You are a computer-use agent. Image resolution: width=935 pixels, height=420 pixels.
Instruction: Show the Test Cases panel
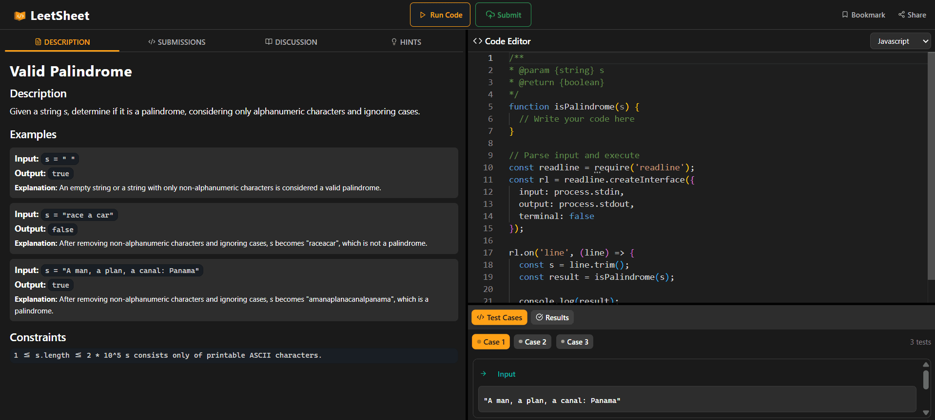[499, 317]
